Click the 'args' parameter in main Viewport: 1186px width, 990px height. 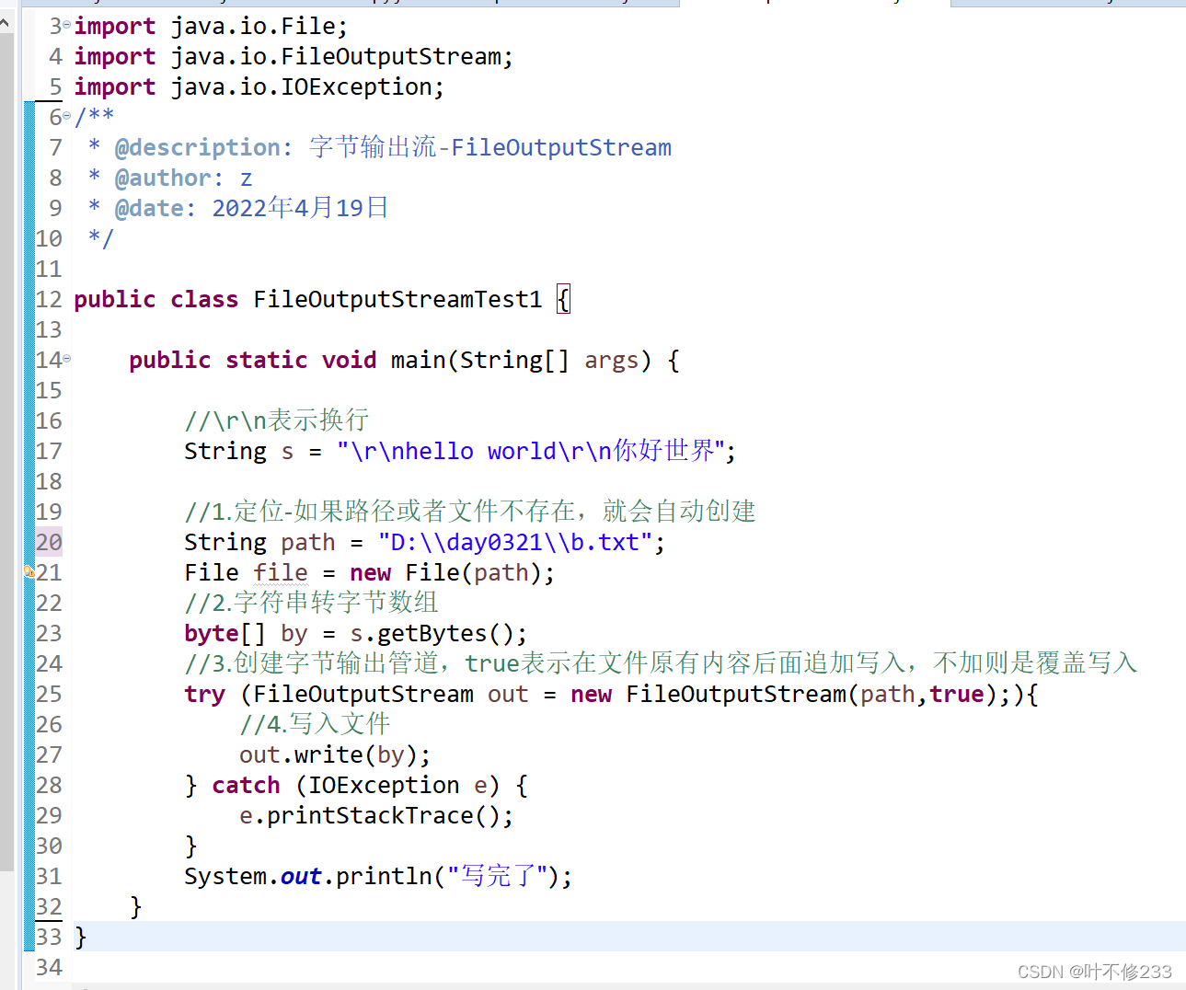[x=611, y=360]
